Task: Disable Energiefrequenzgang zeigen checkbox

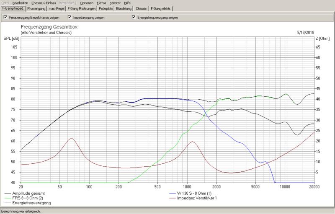Action: click(x=134, y=18)
